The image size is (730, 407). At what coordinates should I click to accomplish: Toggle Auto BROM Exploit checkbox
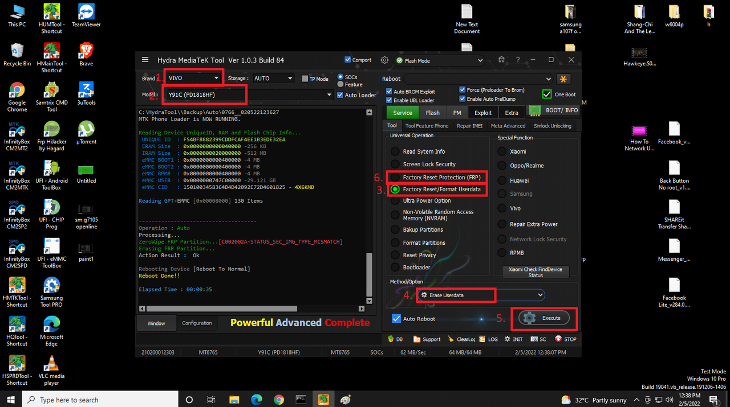pyautogui.click(x=411, y=92)
